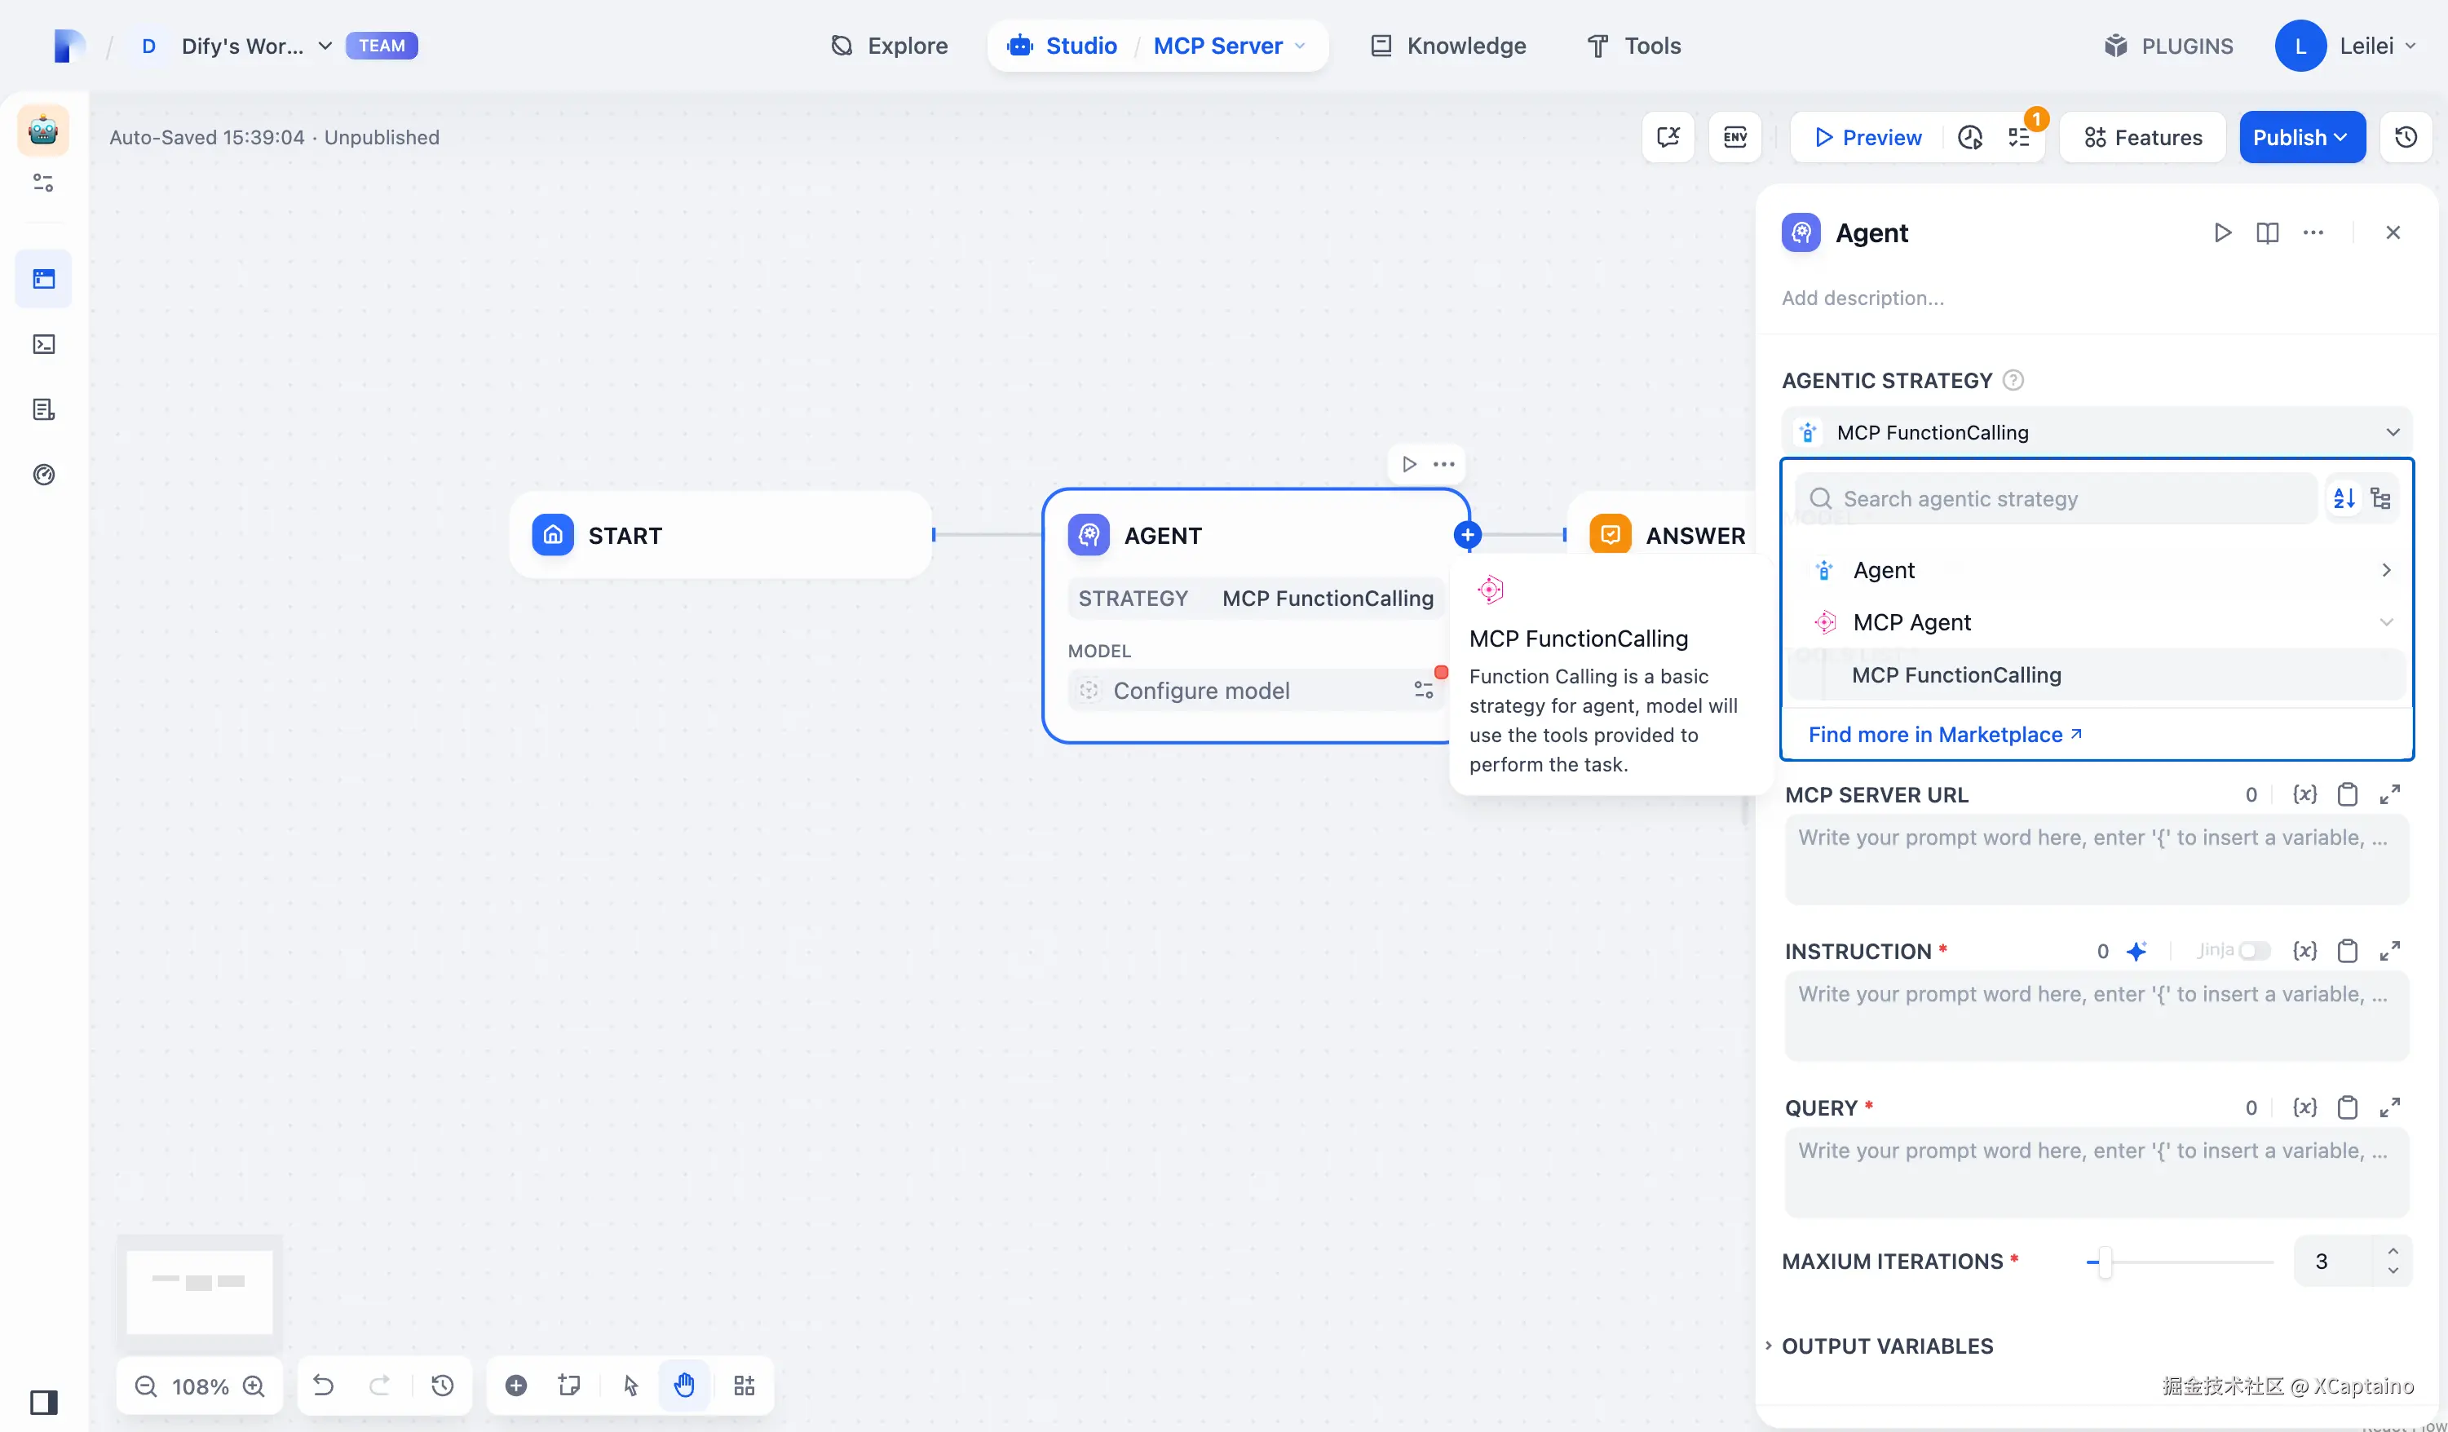Expand the Output Variables section

tap(1886, 1346)
